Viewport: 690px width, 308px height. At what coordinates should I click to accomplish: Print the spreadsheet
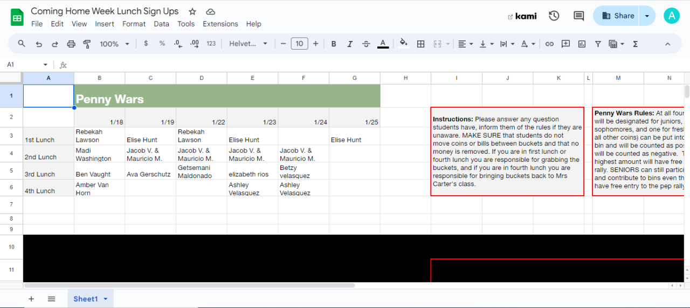tap(71, 44)
